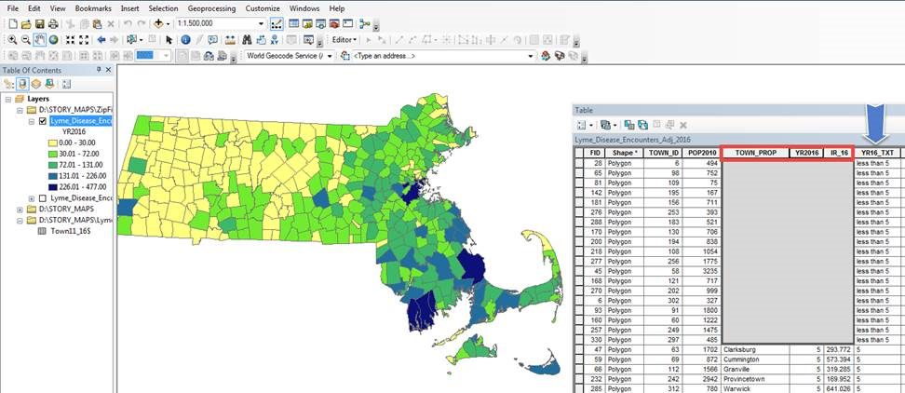Open the map scale 1:1,500,000 dropdown
Image resolution: width=905 pixels, height=393 pixels.
coord(259,23)
